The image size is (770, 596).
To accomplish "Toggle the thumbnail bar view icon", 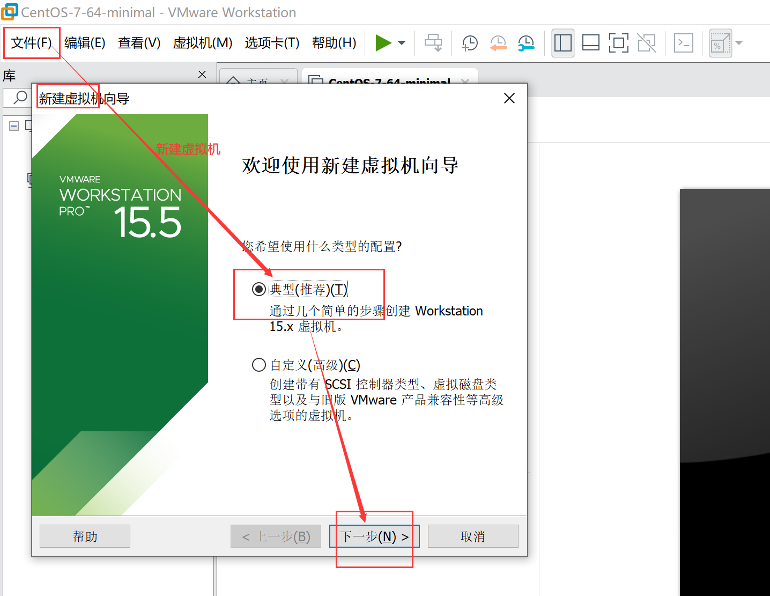I will tap(591, 43).
